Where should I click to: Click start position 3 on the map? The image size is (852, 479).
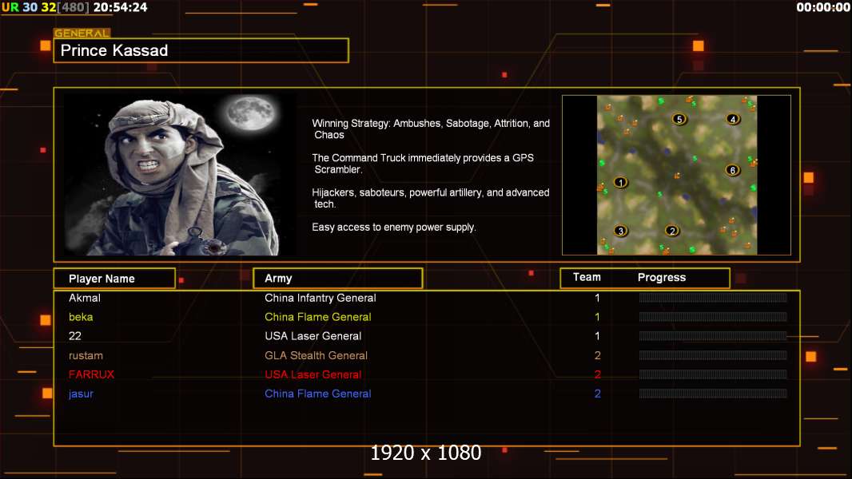(620, 231)
